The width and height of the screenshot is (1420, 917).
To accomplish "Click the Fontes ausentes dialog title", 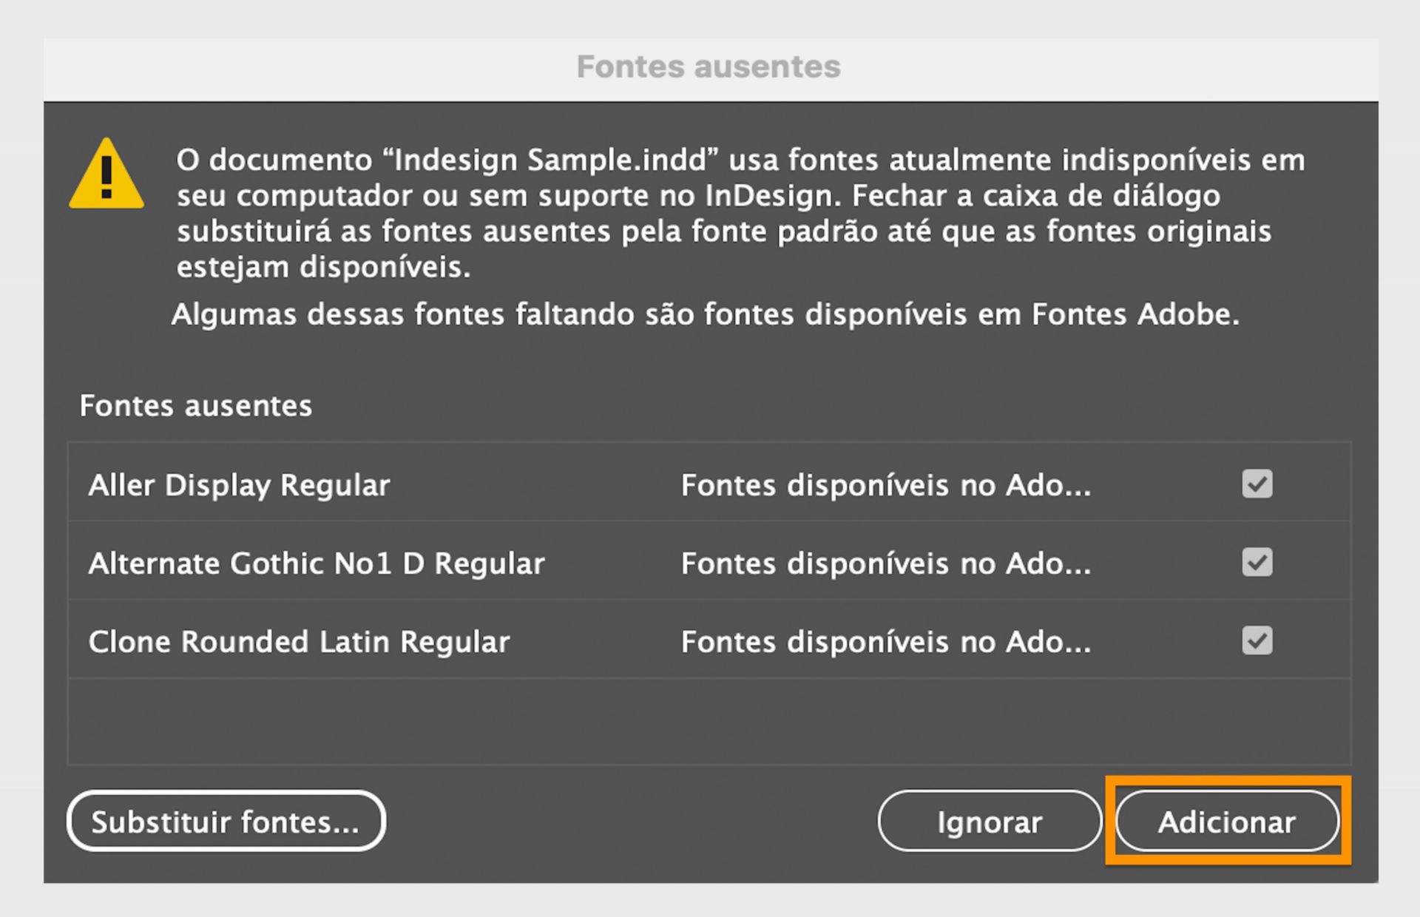I will (x=708, y=67).
